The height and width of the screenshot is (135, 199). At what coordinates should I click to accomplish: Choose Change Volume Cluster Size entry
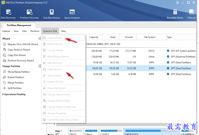click(x=63, y=107)
